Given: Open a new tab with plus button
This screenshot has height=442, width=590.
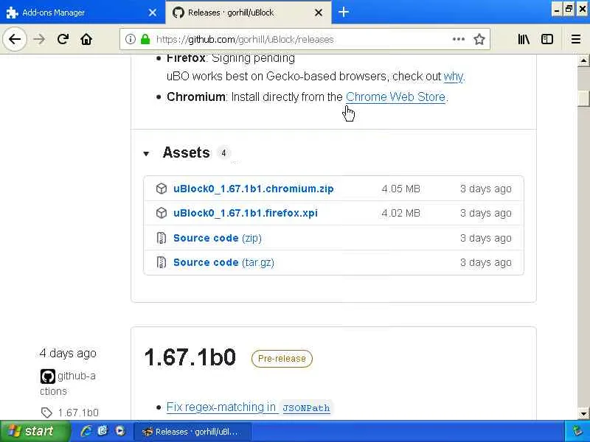Looking at the screenshot, I should 343,12.
